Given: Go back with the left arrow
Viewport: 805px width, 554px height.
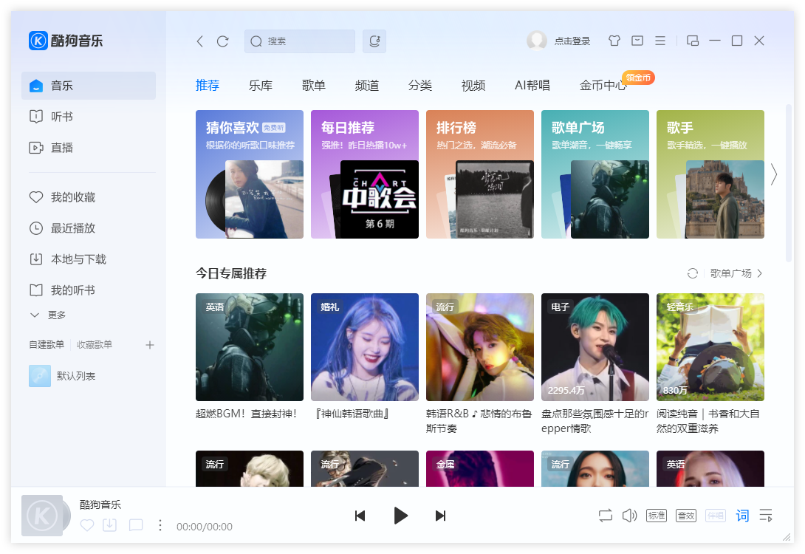Looking at the screenshot, I should pyautogui.click(x=200, y=41).
